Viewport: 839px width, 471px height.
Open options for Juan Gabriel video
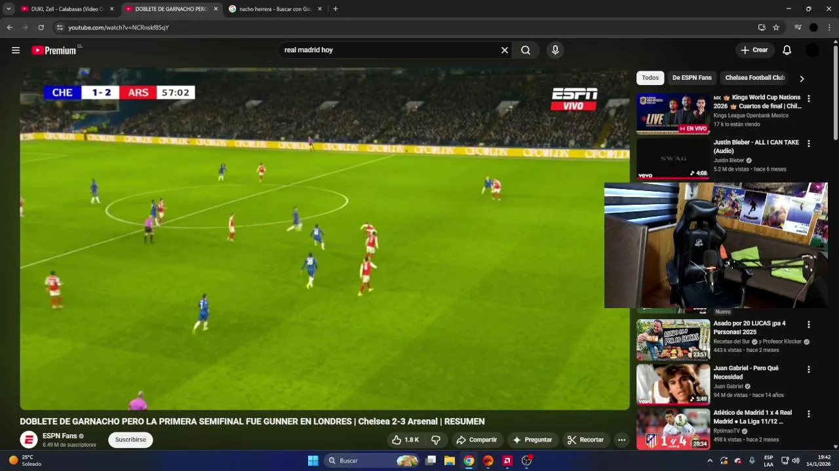(809, 369)
